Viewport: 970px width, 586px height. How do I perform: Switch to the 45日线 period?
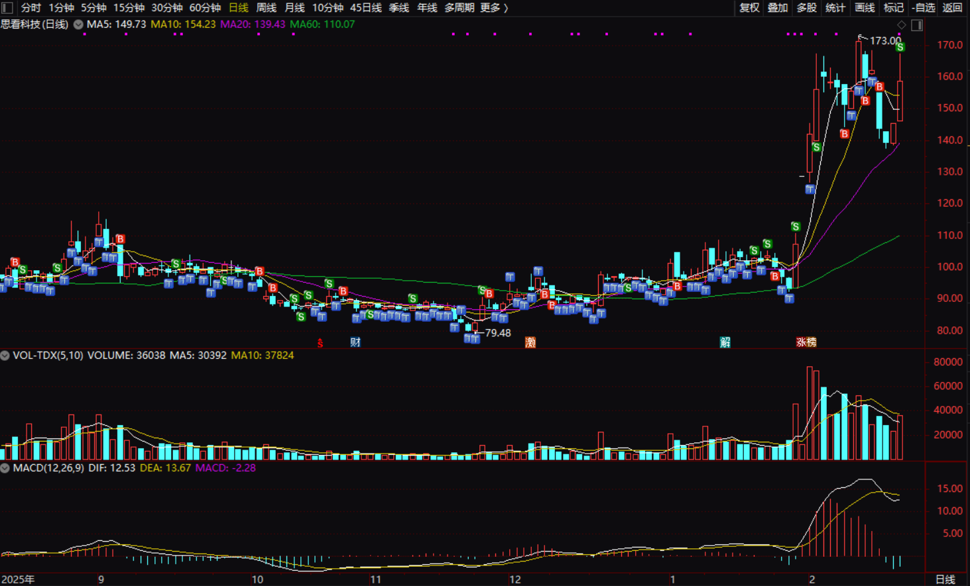pyautogui.click(x=366, y=8)
